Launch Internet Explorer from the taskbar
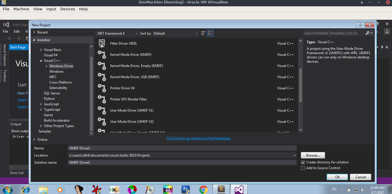Screen dimensions: 392x194 26,189
